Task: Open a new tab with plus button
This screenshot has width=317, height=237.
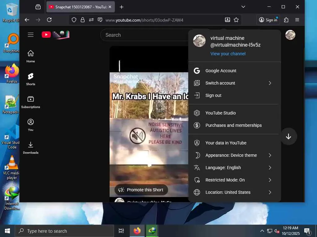Action: tap(121, 7)
